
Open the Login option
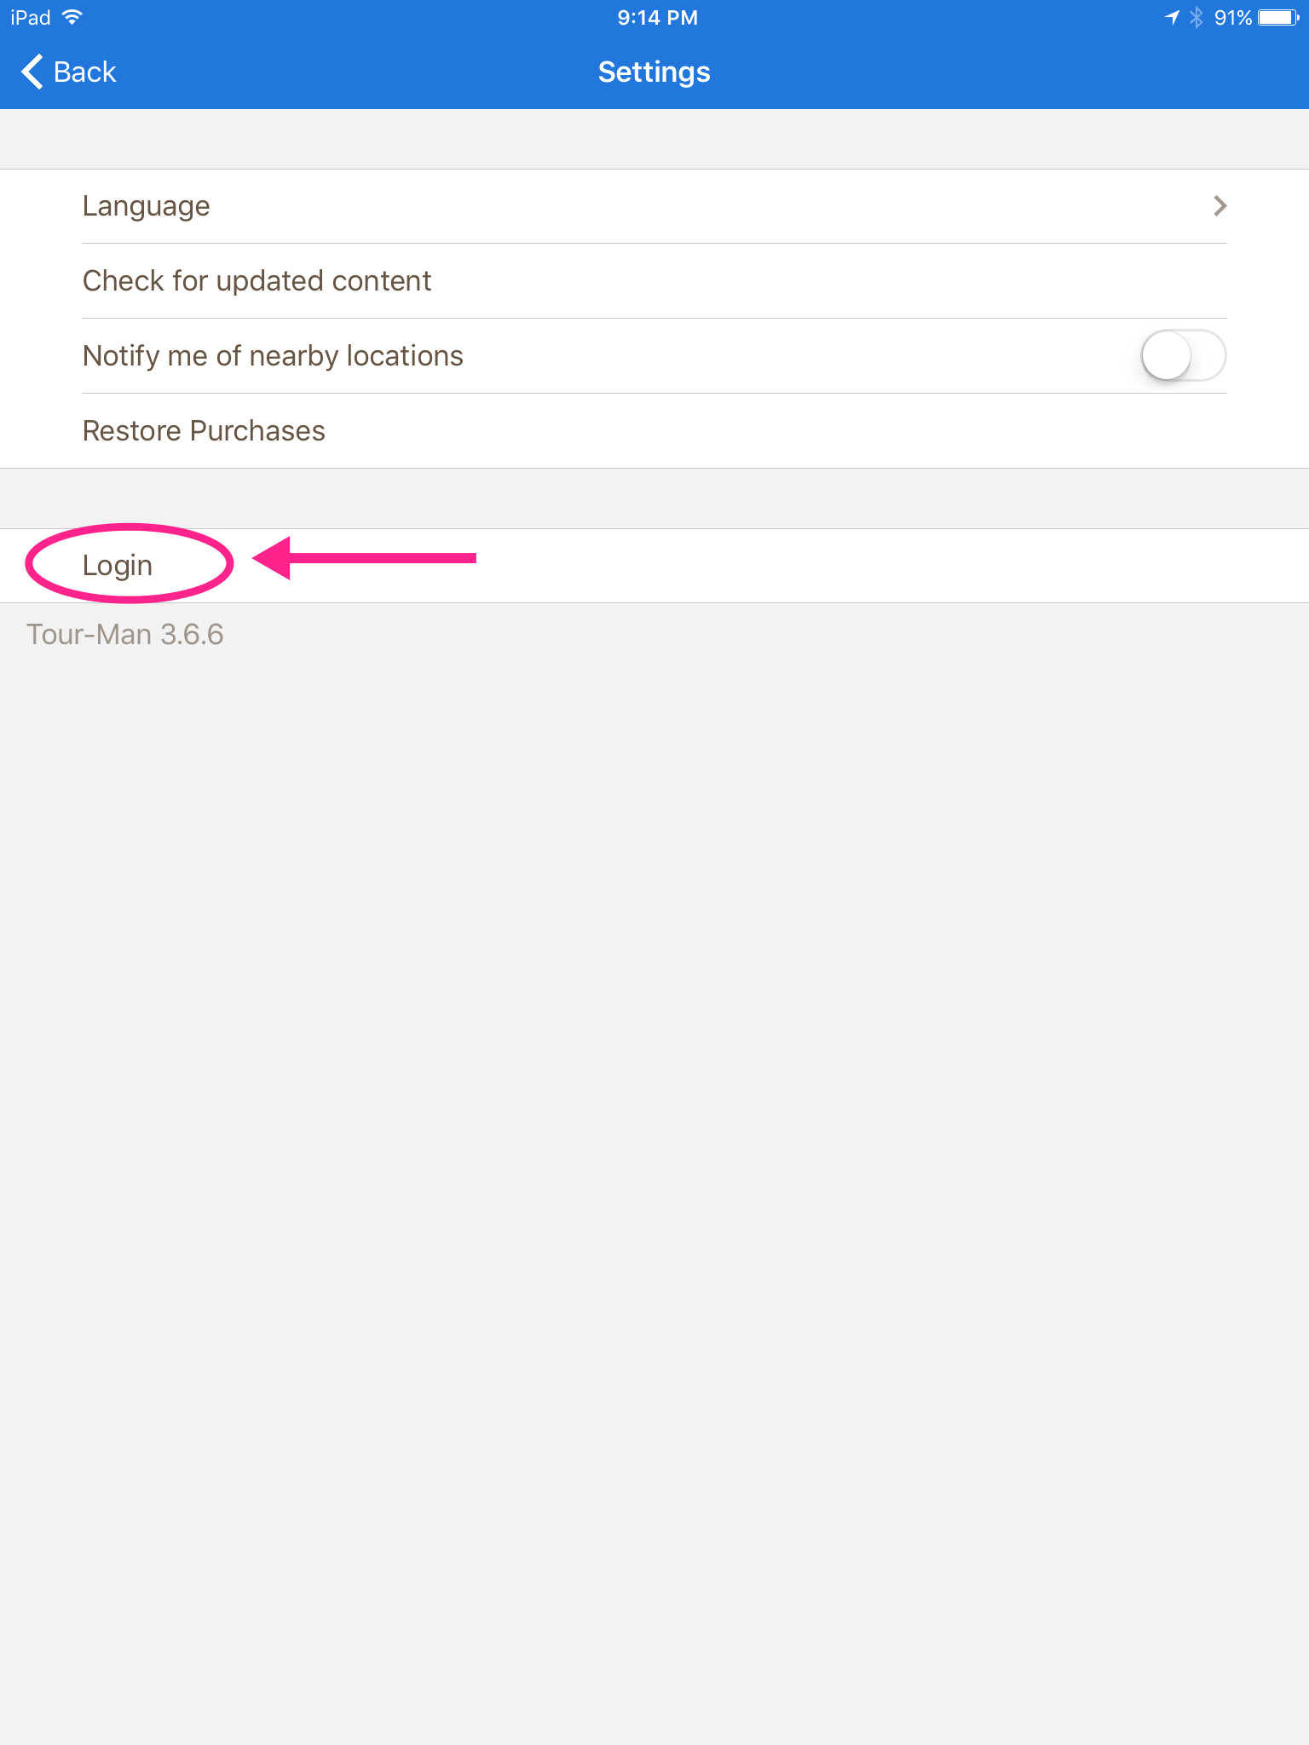point(118,565)
